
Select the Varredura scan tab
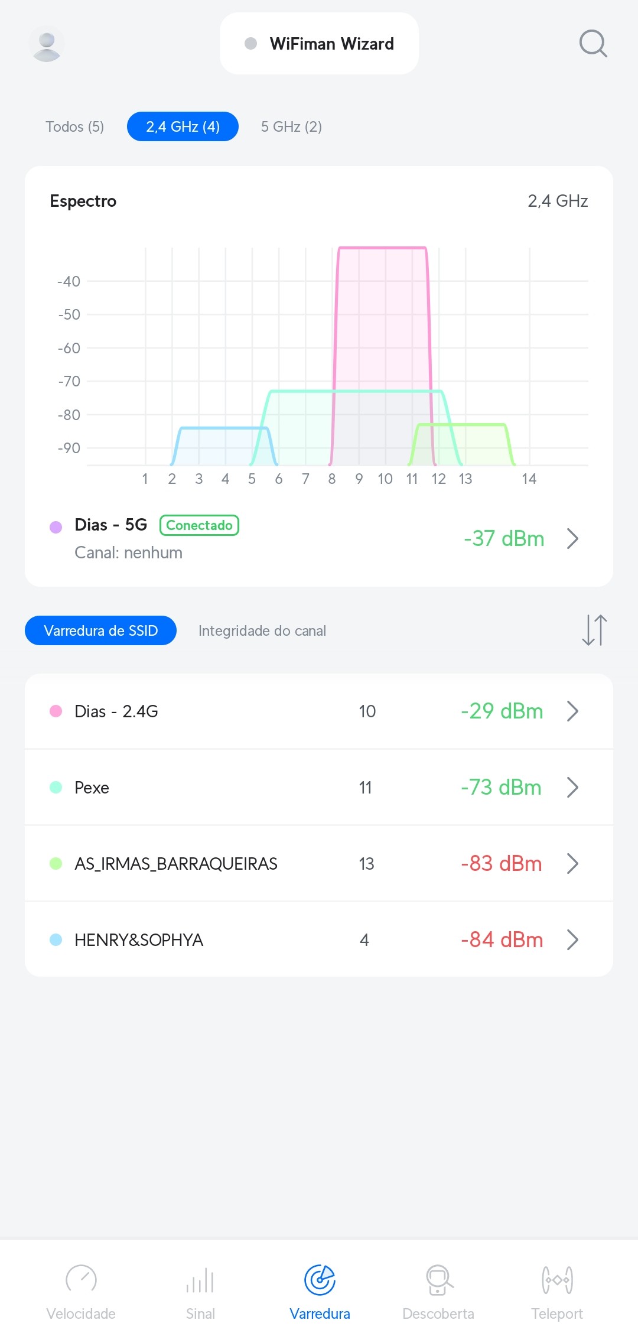pyautogui.click(x=320, y=1292)
